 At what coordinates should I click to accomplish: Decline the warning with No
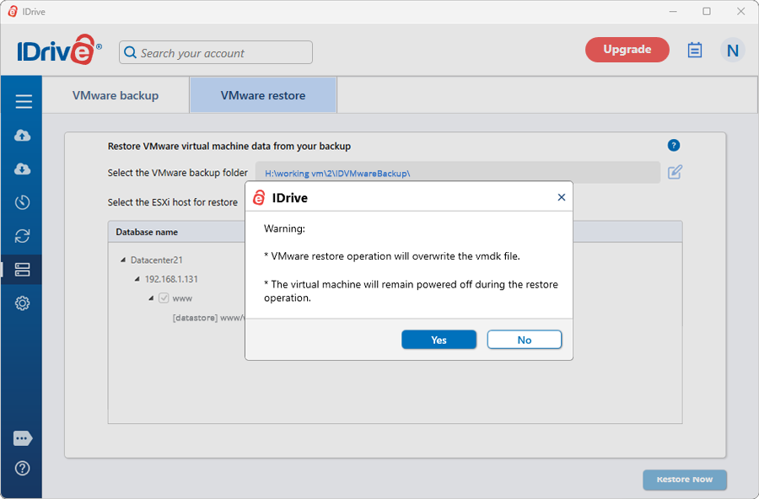[525, 340]
